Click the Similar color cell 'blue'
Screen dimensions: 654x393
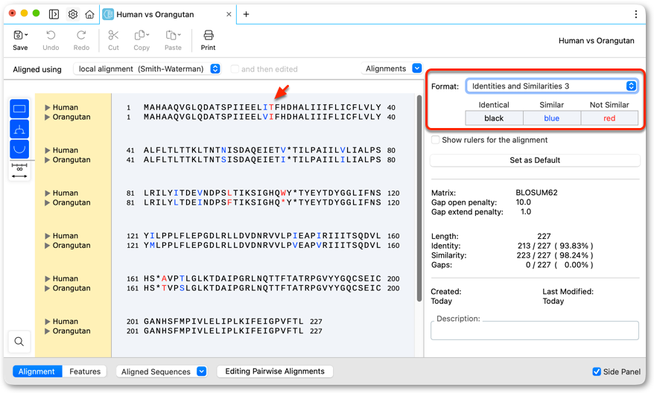(x=551, y=118)
